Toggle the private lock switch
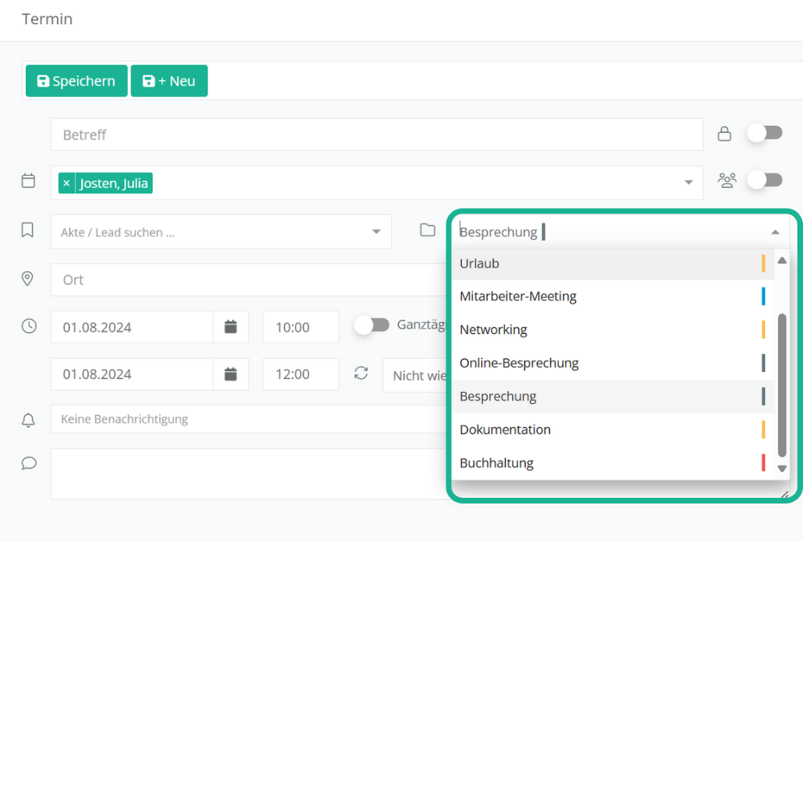This screenshot has height=803, width=803. tap(764, 133)
